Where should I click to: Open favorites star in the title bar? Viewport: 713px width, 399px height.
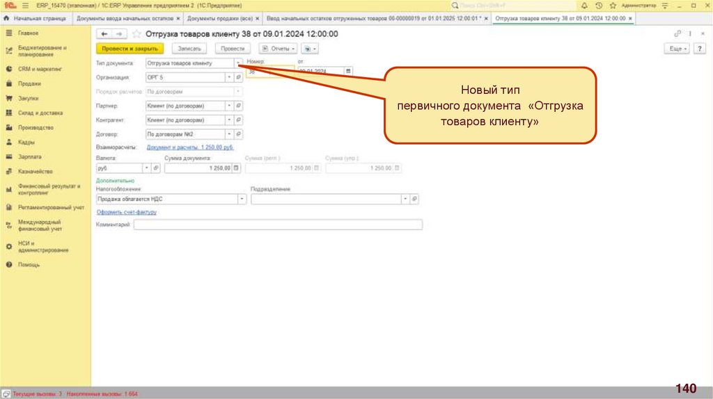pos(613,6)
